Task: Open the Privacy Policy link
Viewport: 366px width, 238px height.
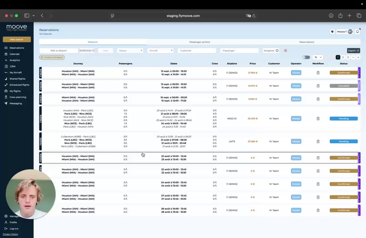Action: click(x=11, y=234)
